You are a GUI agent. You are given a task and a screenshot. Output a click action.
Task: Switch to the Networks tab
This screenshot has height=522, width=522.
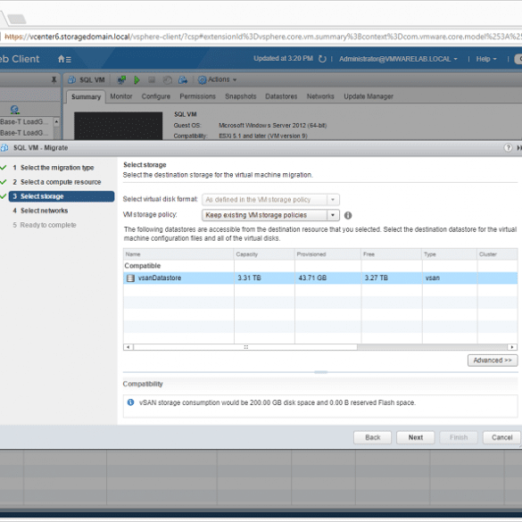click(x=320, y=96)
